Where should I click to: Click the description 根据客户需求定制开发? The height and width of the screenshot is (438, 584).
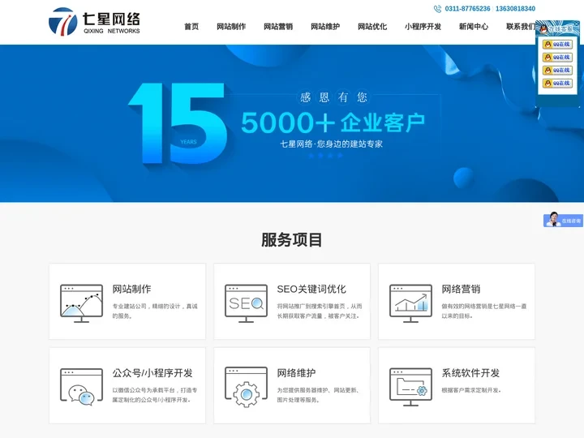tap(471, 390)
